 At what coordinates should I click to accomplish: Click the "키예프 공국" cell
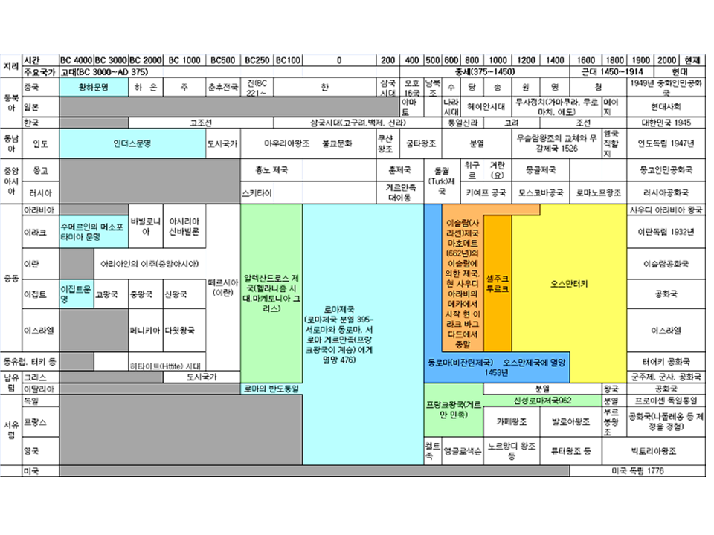click(486, 193)
